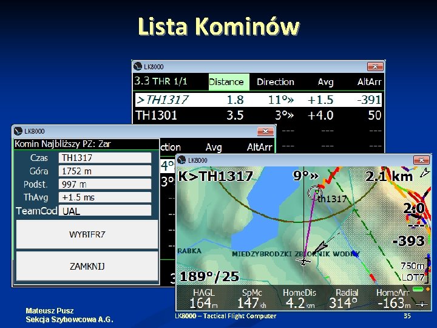
Task: Click the grey wind direction arrow on map
Action: click(321, 247)
